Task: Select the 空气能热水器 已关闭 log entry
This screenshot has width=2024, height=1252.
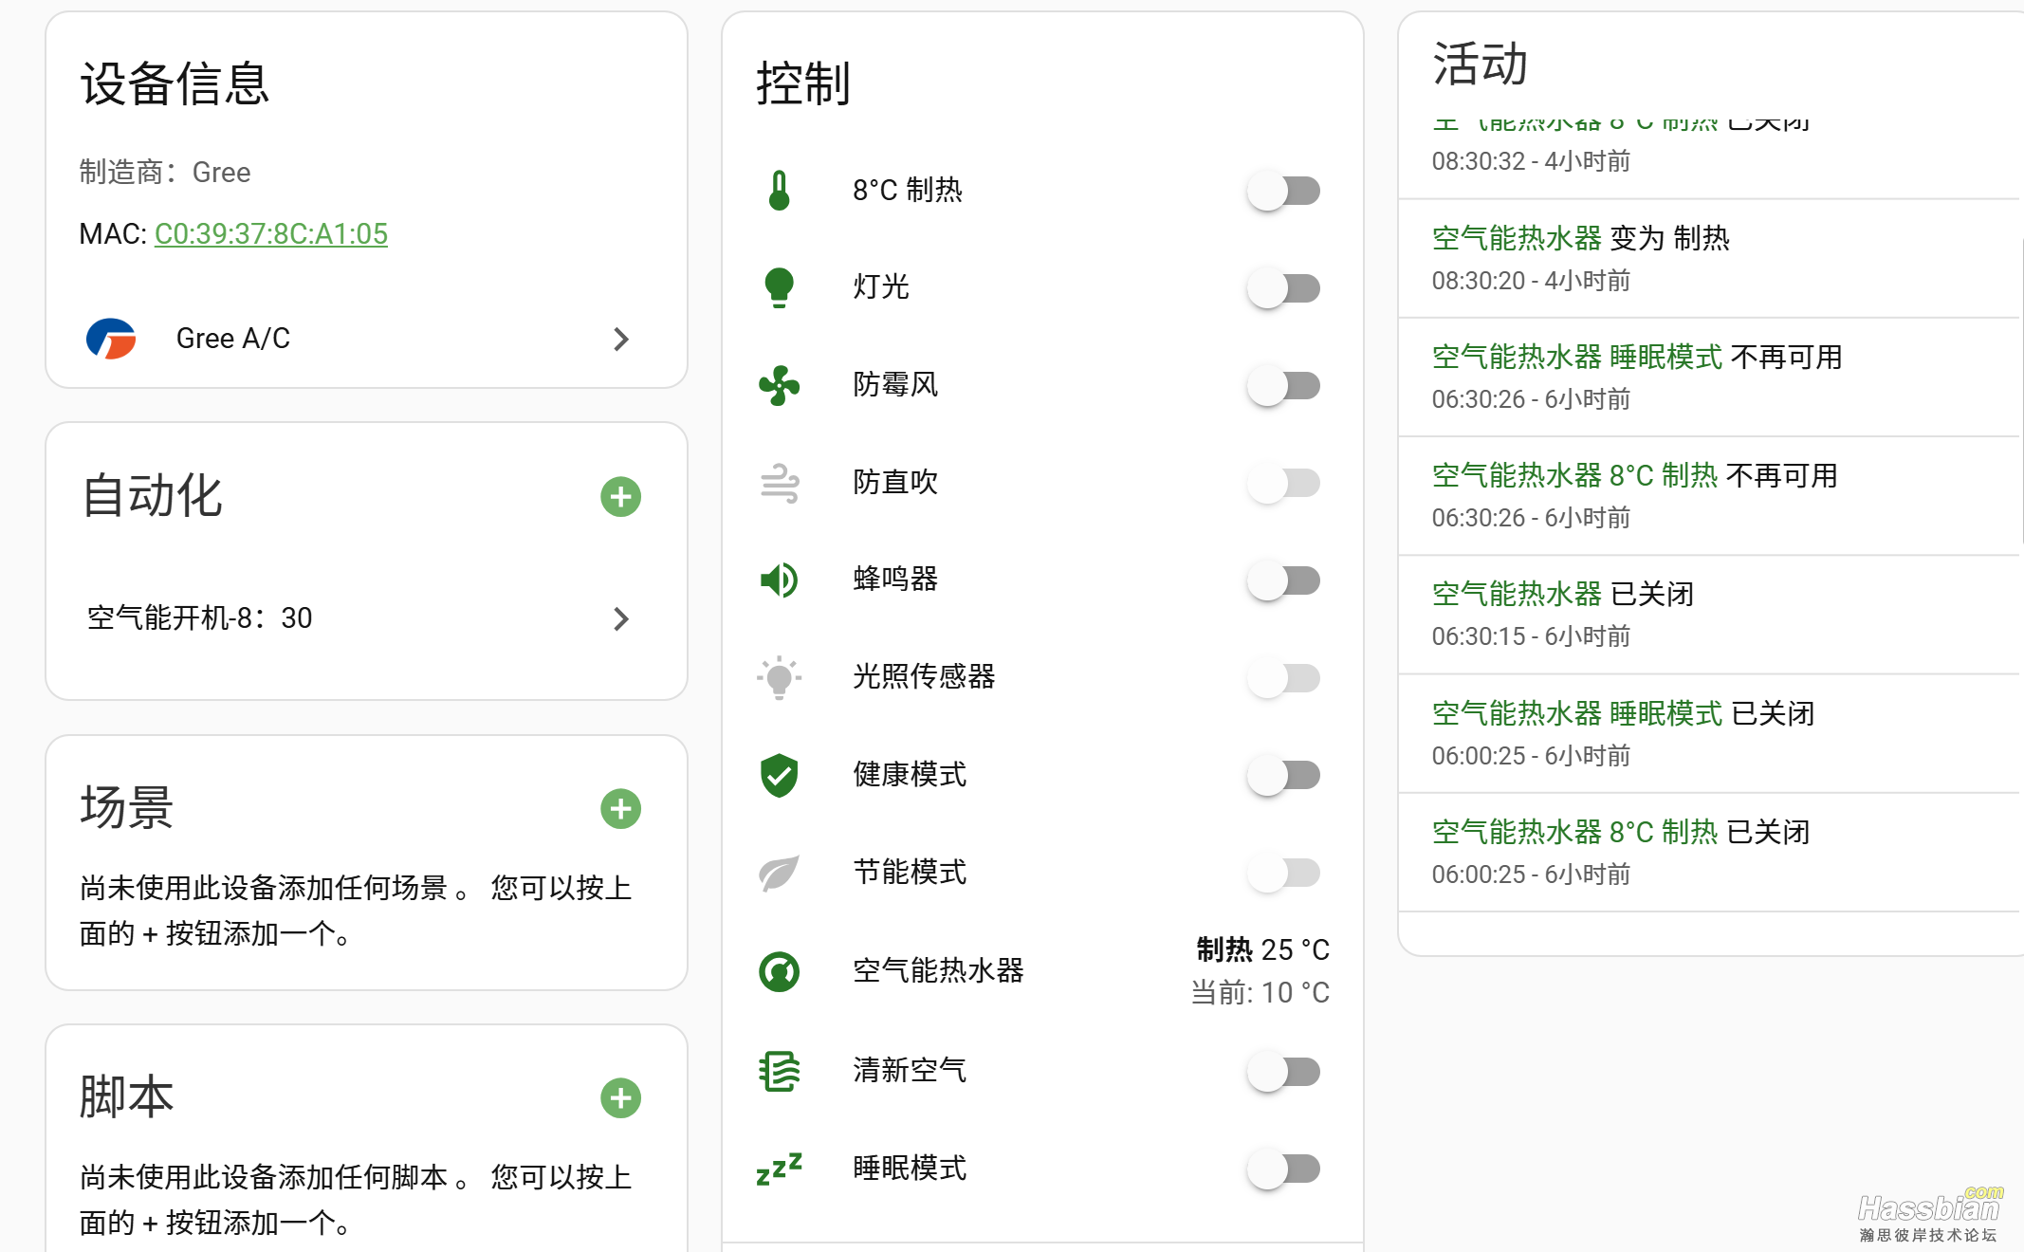Action: tap(1562, 595)
